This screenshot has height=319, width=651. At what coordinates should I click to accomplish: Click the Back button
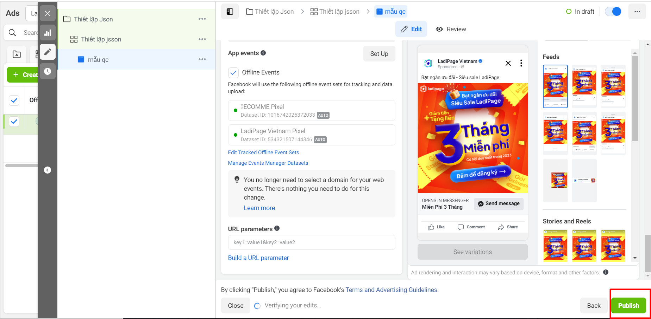click(594, 306)
